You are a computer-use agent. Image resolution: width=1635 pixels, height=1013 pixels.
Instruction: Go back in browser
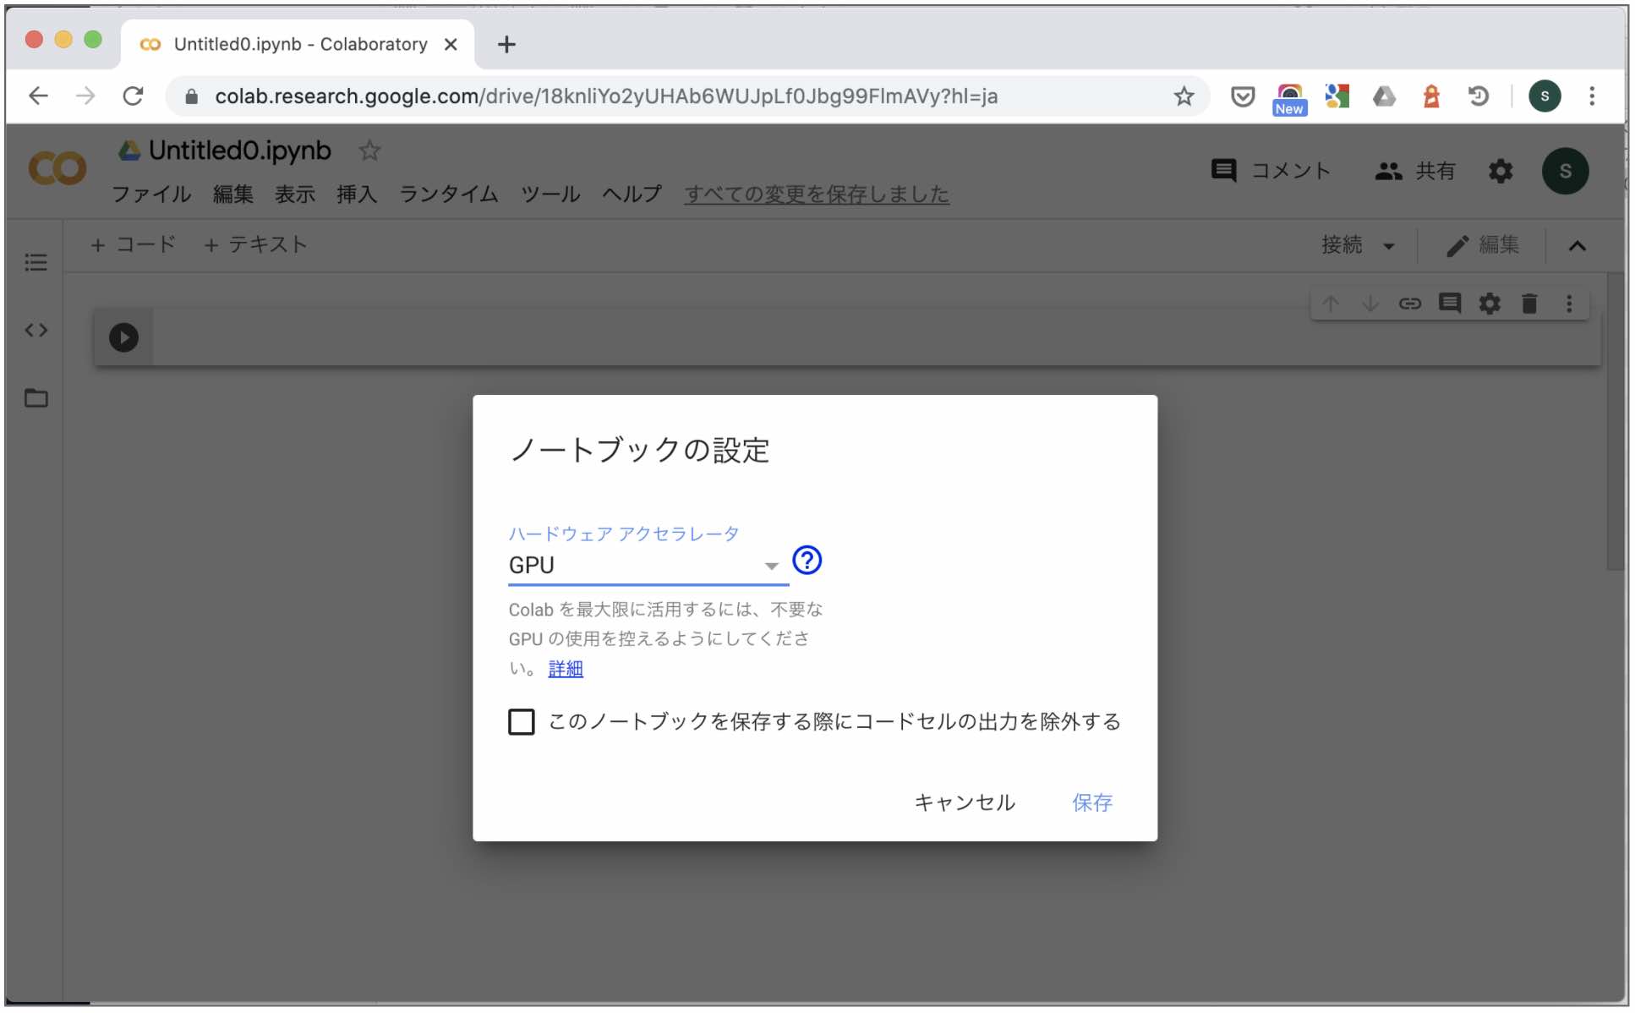point(38,96)
